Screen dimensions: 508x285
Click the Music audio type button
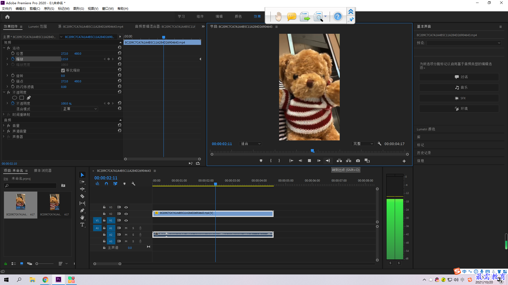pyautogui.click(x=459, y=88)
